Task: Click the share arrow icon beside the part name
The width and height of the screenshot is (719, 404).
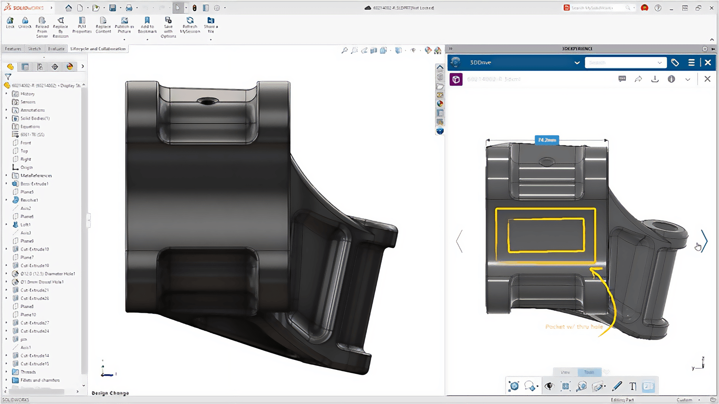Action: click(638, 79)
